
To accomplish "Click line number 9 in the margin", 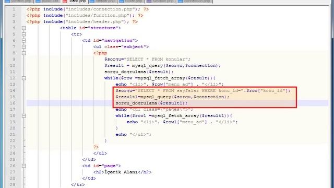I will (14, 59).
